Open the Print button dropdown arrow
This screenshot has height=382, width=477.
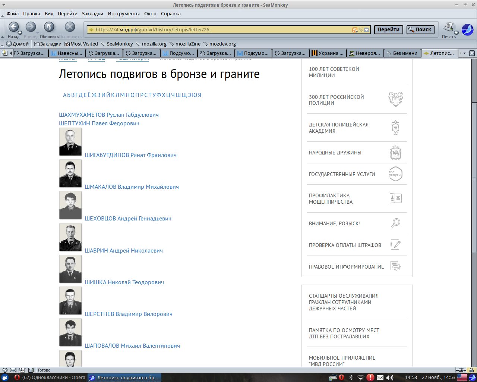[456, 33]
